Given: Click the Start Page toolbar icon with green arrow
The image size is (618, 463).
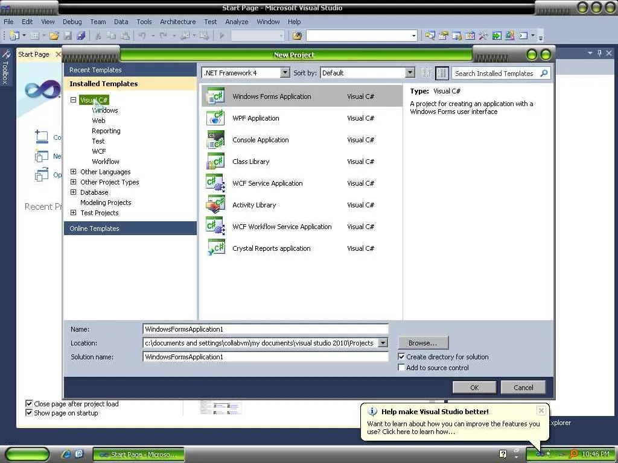Looking at the screenshot, I should [x=497, y=36].
